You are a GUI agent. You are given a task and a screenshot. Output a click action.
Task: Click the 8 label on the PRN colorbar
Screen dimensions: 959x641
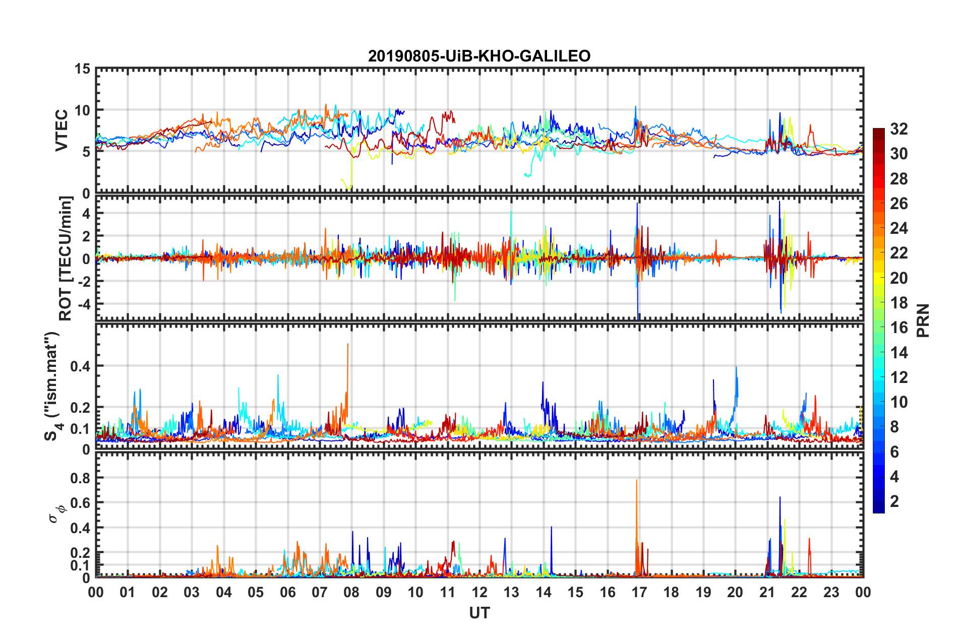(x=894, y=427)
